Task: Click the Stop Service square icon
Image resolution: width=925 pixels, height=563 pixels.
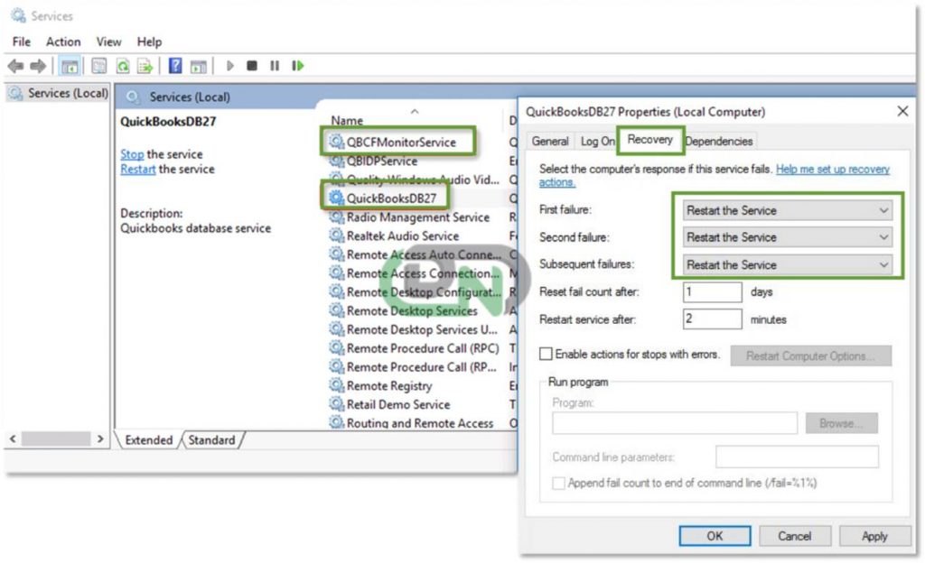Action: [252, 65]
